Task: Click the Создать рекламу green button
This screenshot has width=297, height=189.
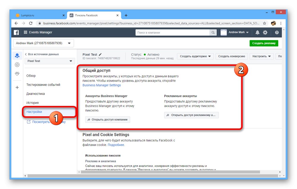Action: [x=264, y=43]
